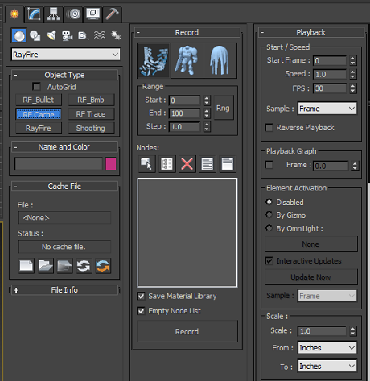
Task: Open the Display panel tab
Action: 92,14
